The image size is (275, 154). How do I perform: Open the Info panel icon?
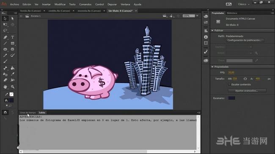click(206, 37)
